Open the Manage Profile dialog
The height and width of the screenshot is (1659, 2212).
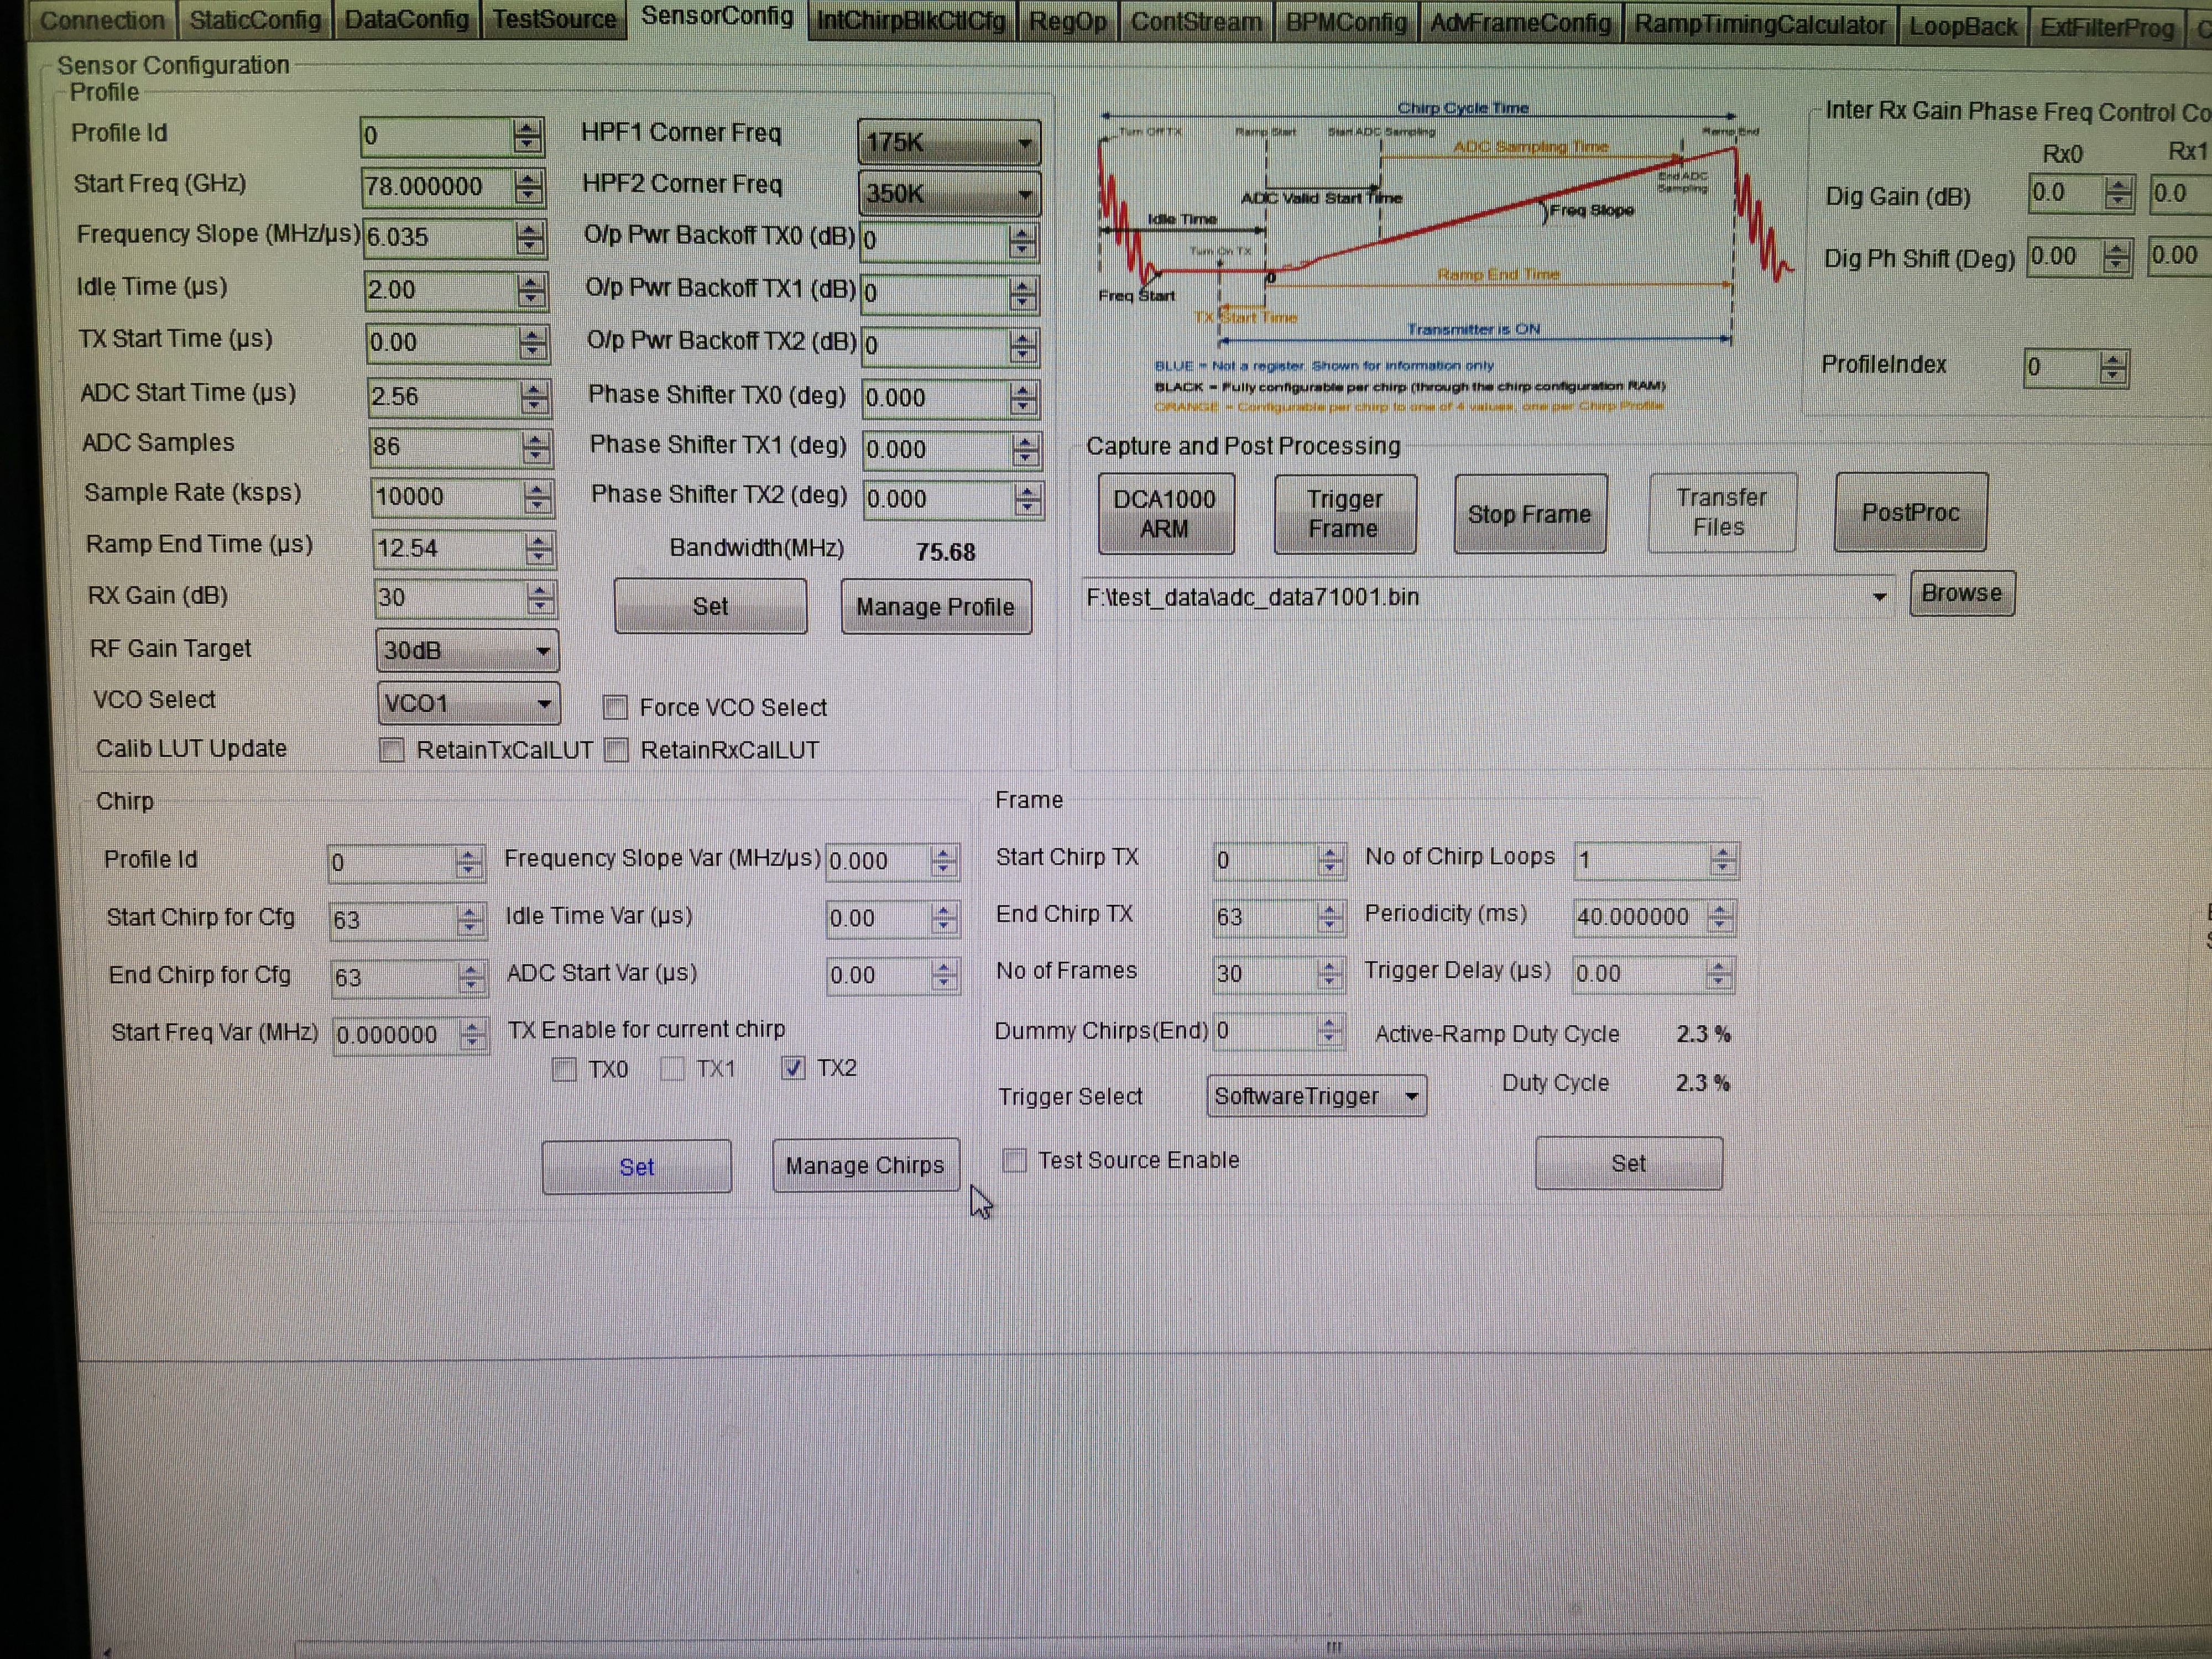[x=935, y=607]
